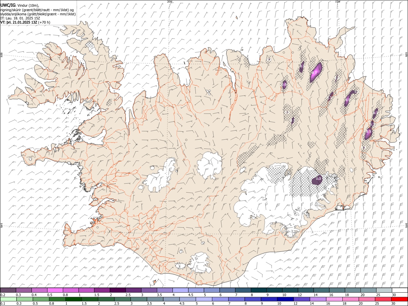
Task: Select the pale green 0.1 swatch in bottom row
Action: [8, 299]
